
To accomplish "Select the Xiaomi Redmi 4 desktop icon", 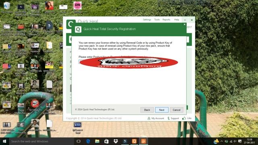I will pos(21,89).
